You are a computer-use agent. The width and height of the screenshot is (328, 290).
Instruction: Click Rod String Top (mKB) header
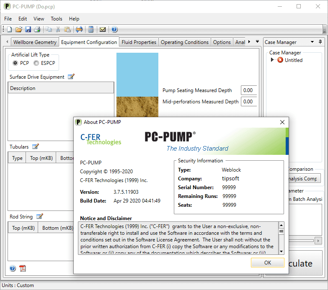coord(23,228)
